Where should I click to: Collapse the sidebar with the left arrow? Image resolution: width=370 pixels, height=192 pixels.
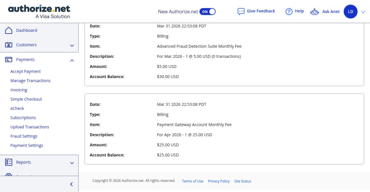tap(72, 184)
